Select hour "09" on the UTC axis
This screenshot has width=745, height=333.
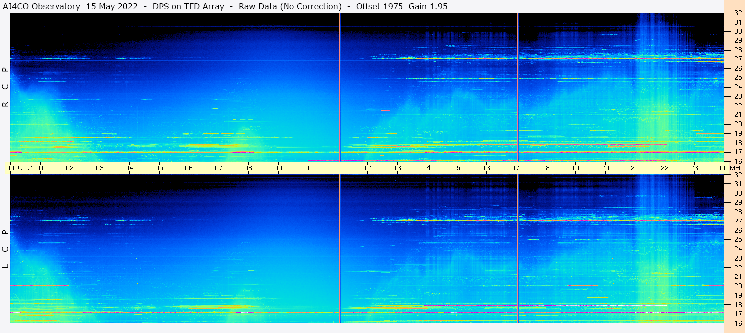click(x=278, y=168)
